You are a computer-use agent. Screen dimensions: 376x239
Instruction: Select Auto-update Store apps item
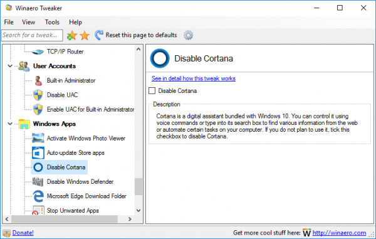pos(76,153)
